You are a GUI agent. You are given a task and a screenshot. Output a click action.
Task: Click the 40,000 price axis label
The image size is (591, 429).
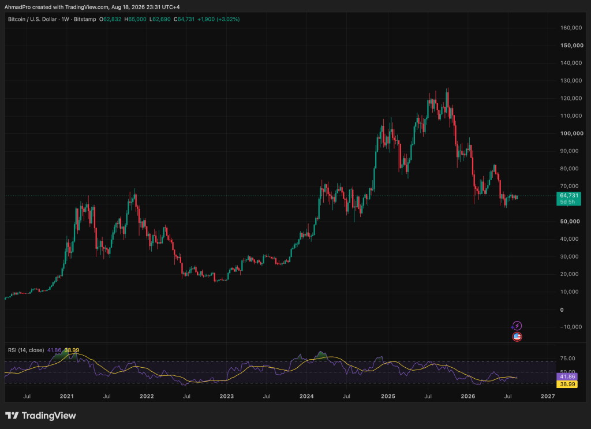[569, 239]
